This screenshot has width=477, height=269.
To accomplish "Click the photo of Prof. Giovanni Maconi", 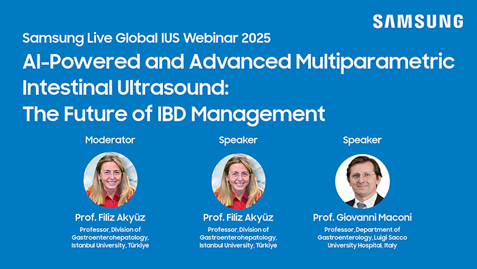I will [x=363, y=181].
